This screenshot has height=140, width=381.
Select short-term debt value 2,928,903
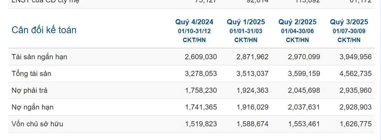point(356,107)
